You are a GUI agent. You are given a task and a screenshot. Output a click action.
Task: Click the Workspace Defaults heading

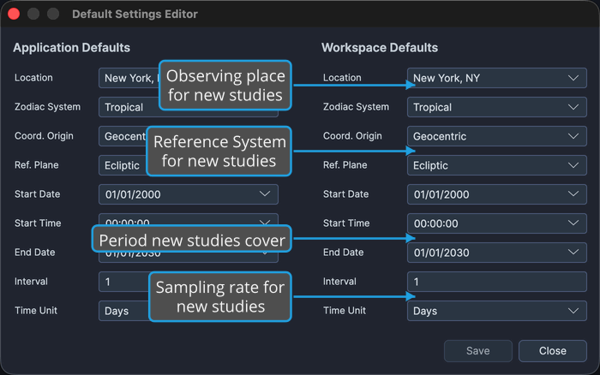(380, 47)
